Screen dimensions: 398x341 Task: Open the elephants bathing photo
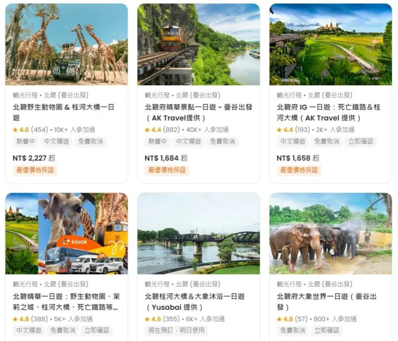pos(331,234)
